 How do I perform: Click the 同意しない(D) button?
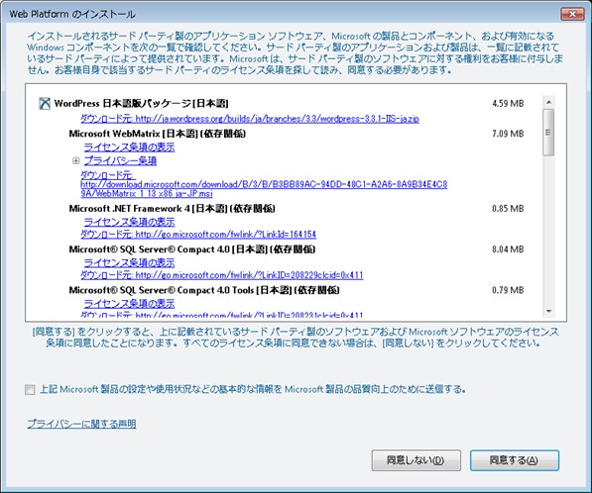(x=415, y=460)
